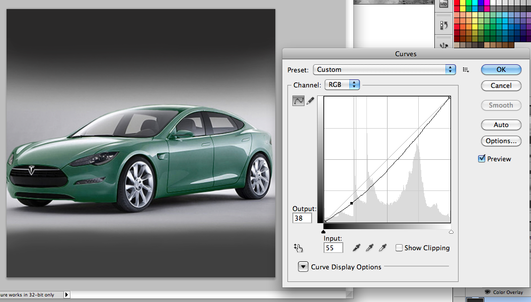Open the status bar info arrow menu
This screenshot has height=302, width=531.
pos(67,294)
